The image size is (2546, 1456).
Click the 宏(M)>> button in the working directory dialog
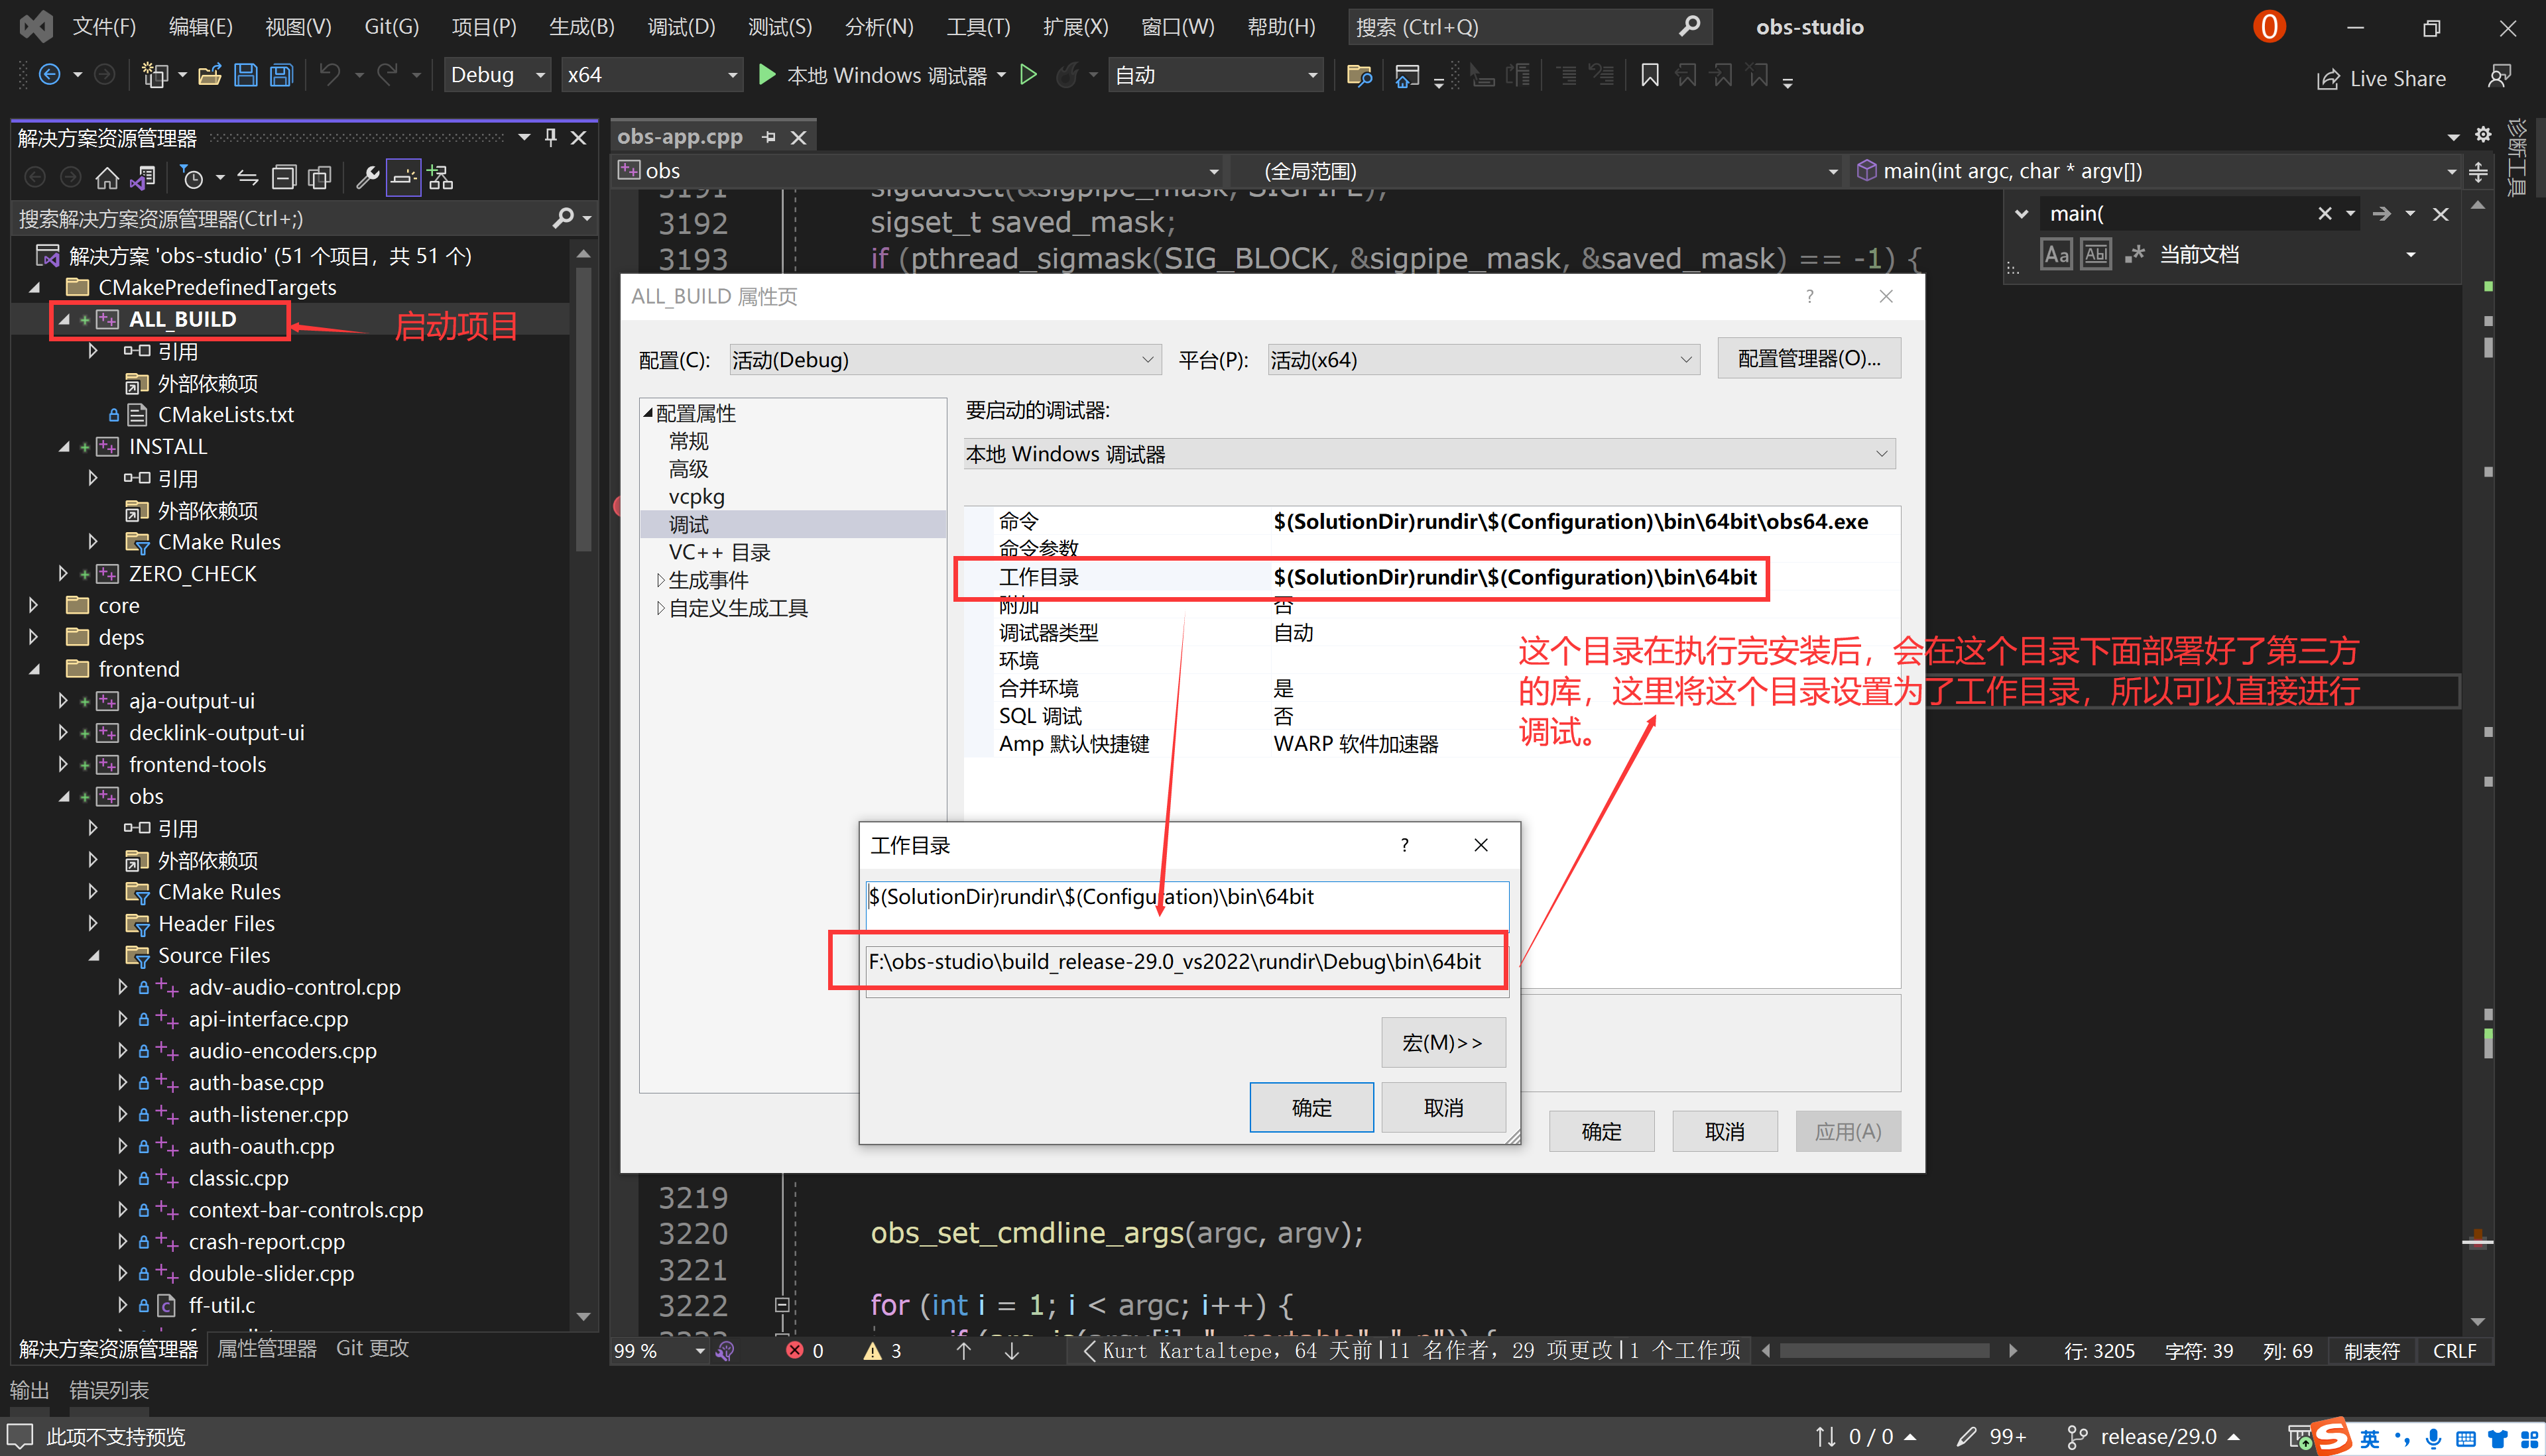coord(1443,1041)
